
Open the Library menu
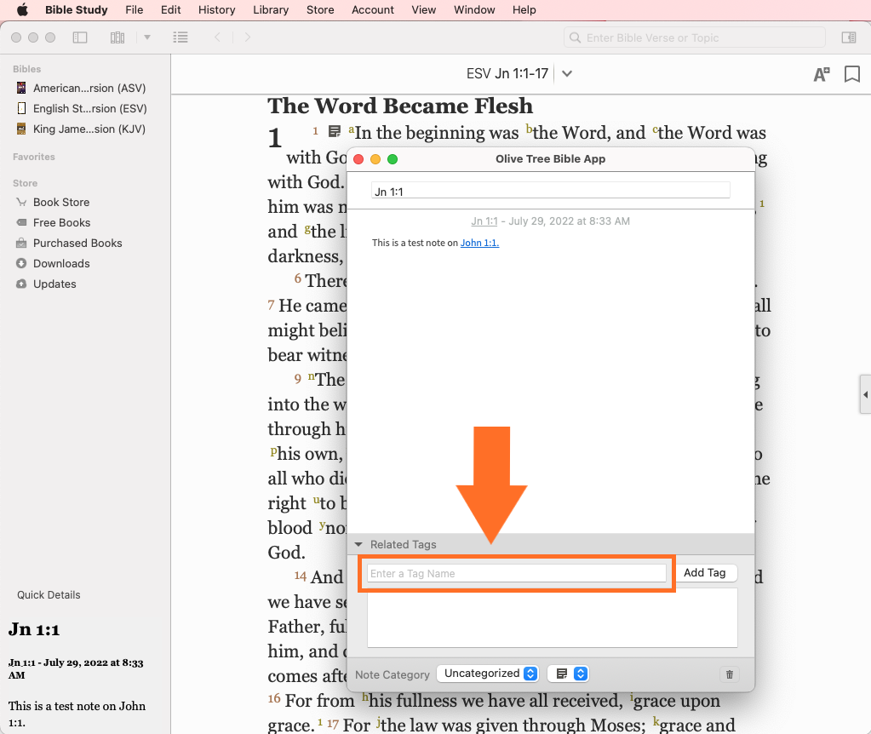[x=270, y=10]
